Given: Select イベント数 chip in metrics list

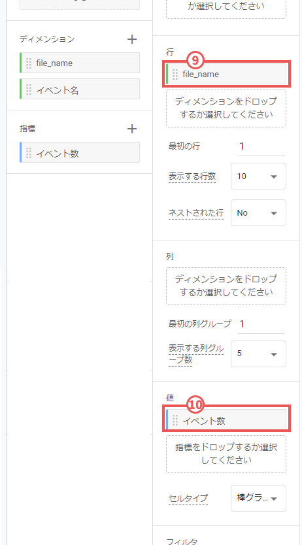Looking at the screenshot, I should pos(80,152).
